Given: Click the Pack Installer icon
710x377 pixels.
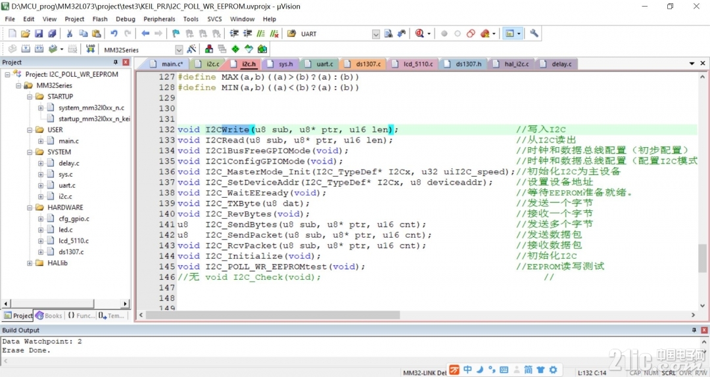Looking at the screenshot, I should click(262, 49).
